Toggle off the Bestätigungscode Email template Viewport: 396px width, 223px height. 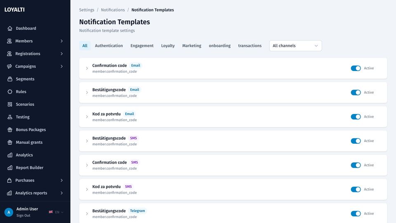pyautogui.click(x=356, y=93)
